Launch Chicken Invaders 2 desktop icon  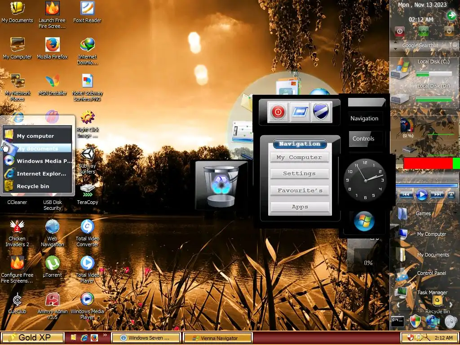click(17, 233)
